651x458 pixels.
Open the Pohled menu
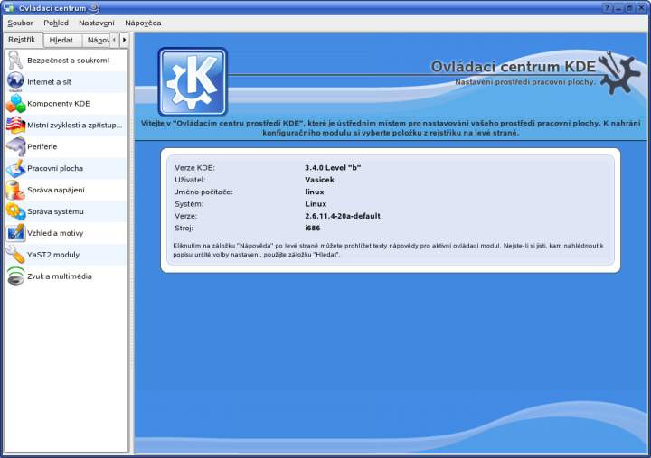pyautogui.click(x=56, y=23)
